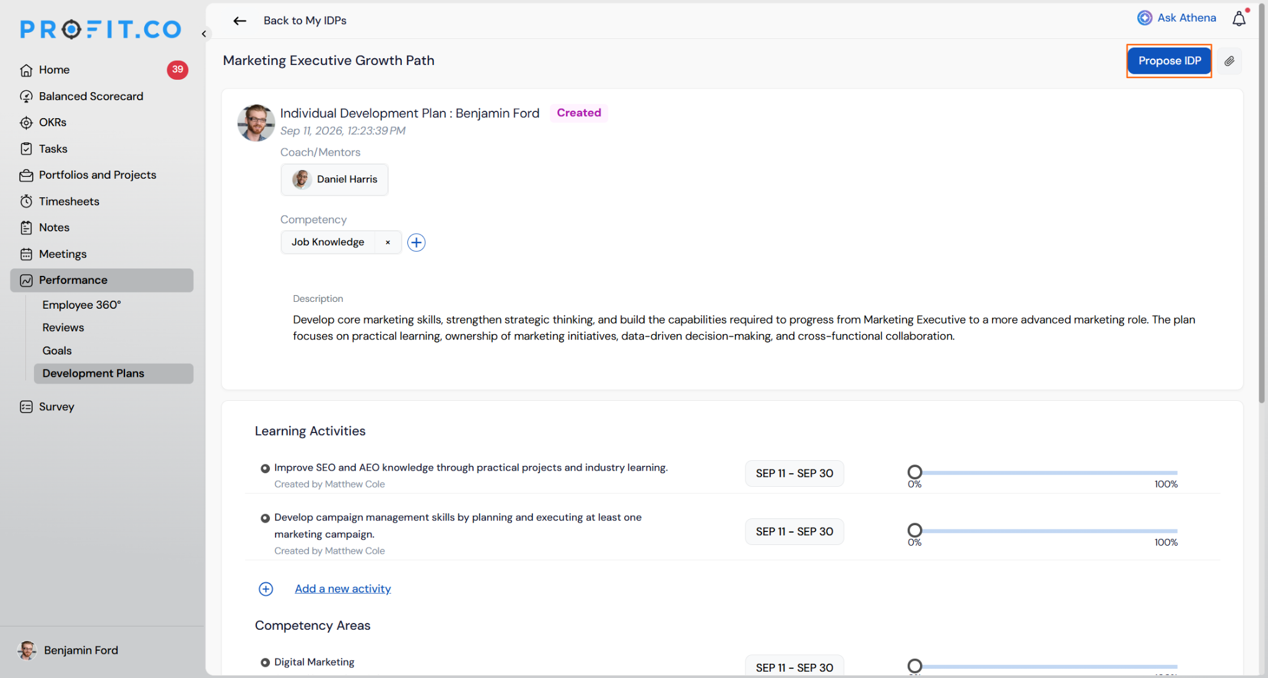Open Ask Athena assistant
1268x678 pixels.
pyautogui.click(x=1177, y=18)
